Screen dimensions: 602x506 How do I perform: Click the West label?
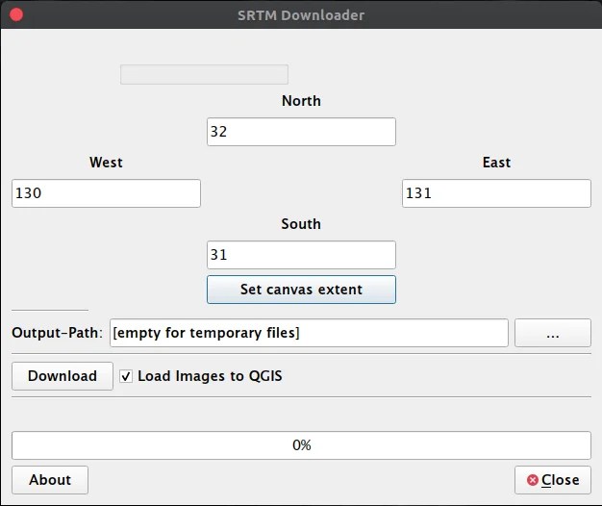click(106, 163)
